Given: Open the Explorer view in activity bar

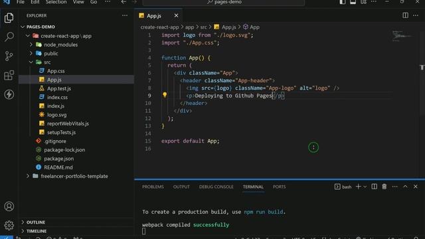Looking at the screenshot, I should coord(9,18).
